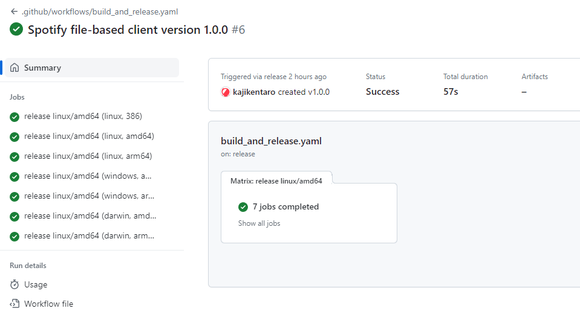The image size is (580, 323).
Task: Click the success check icon for the linux, amd64 job
Action: pos(15,137)
